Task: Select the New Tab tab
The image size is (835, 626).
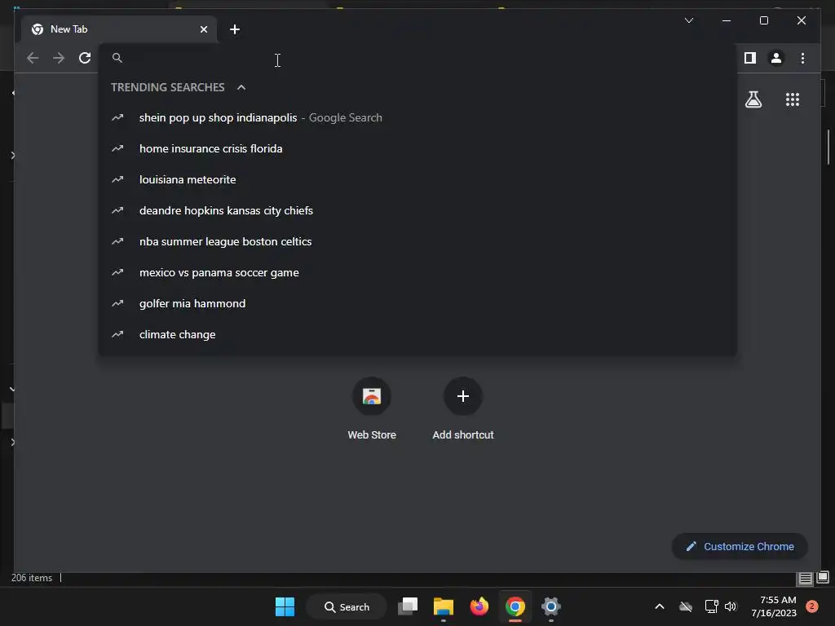Action: (x=119, y=29)
